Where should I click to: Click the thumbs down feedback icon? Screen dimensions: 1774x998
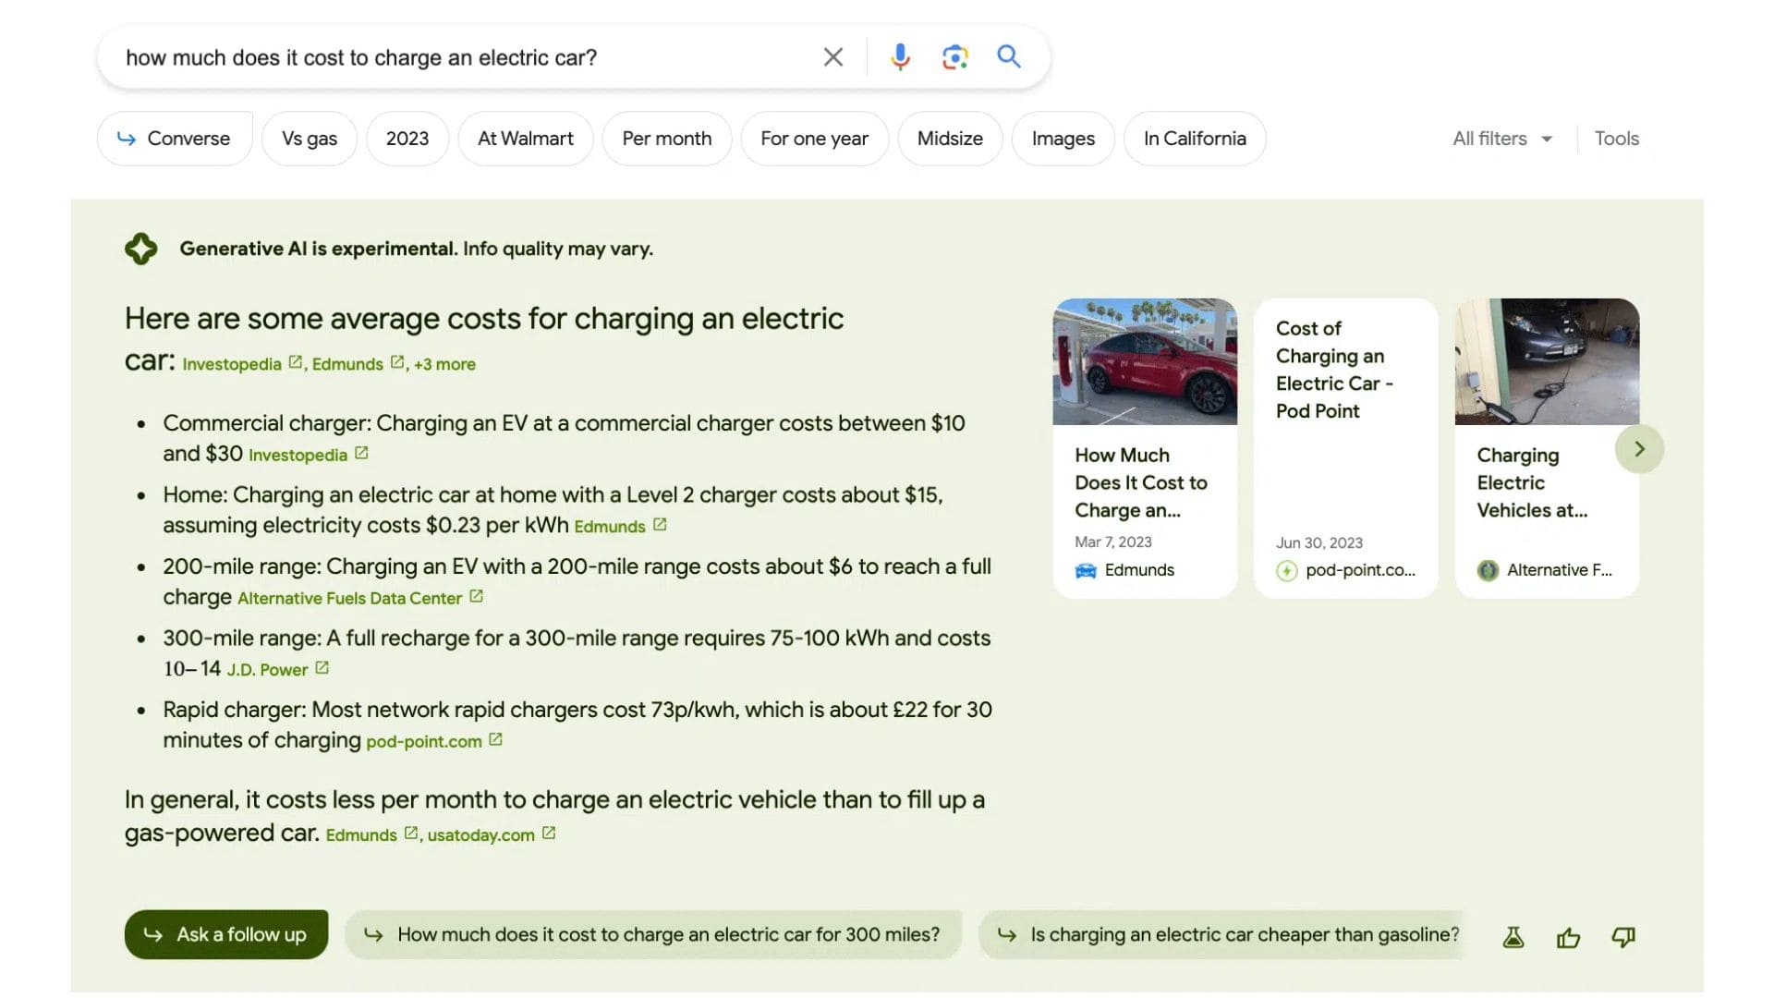click(1623, 938)
